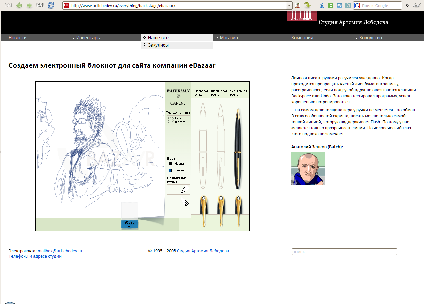Click the Убрать лист button

tap(129, 224)
